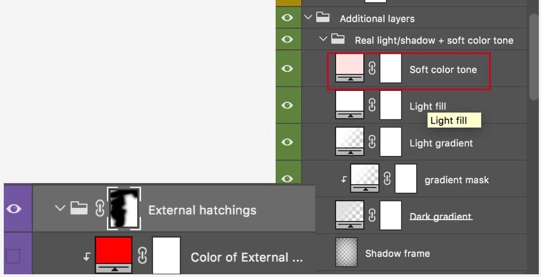541x277 pixels.
Task: Select the Dark gradient layer name
Action: point(441,217)
